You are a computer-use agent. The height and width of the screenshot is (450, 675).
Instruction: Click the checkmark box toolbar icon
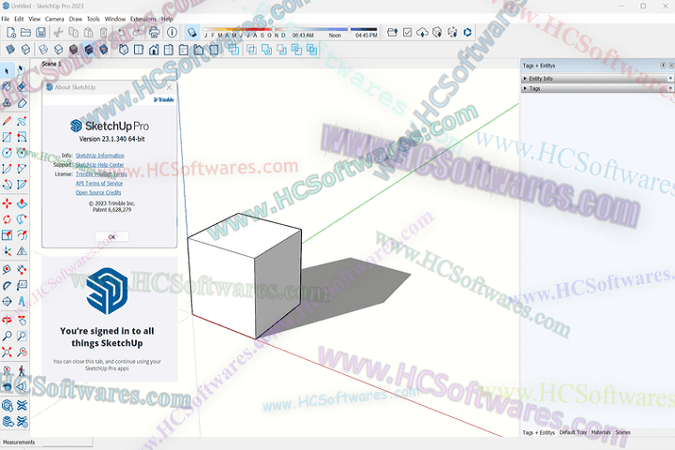407,32
